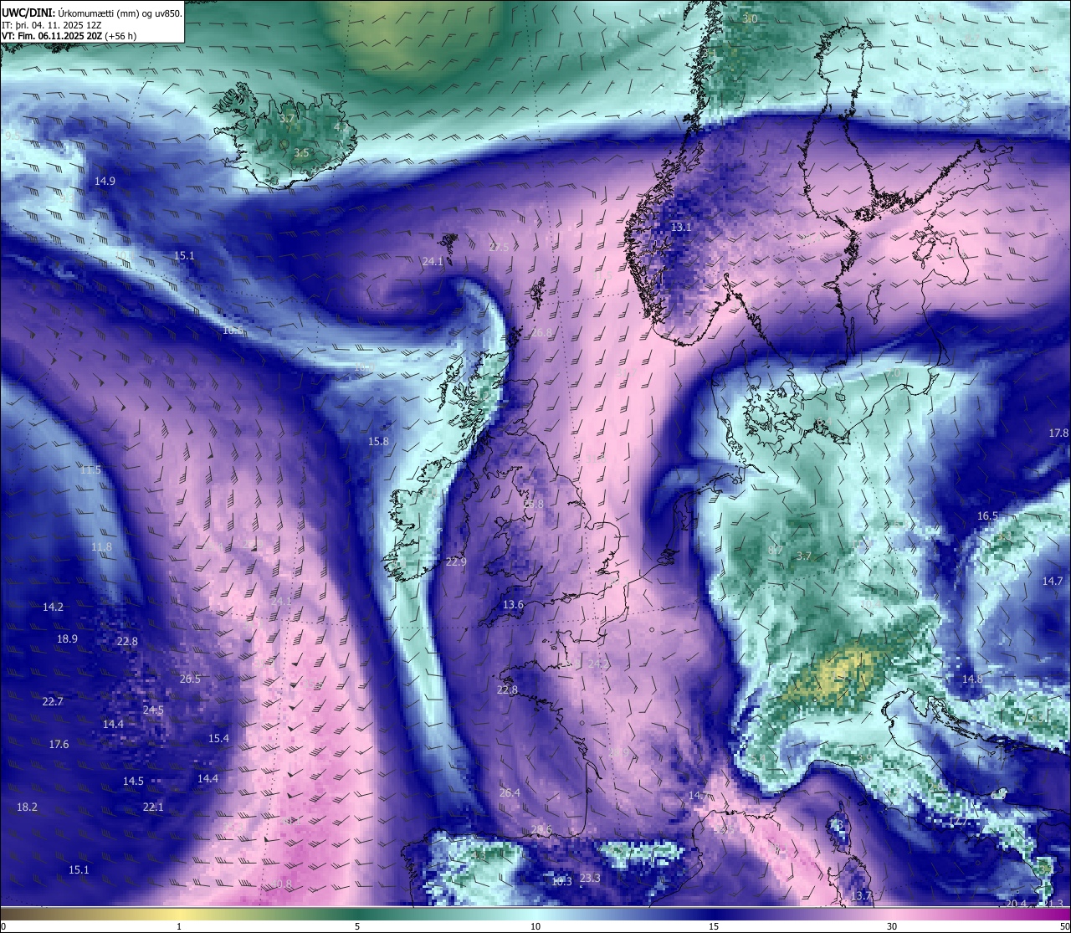Click the UWC/DINI Úrkomumætti title line
This screenshot has width=1071, height=933.
pyautogui.click(x=92, y=13)
